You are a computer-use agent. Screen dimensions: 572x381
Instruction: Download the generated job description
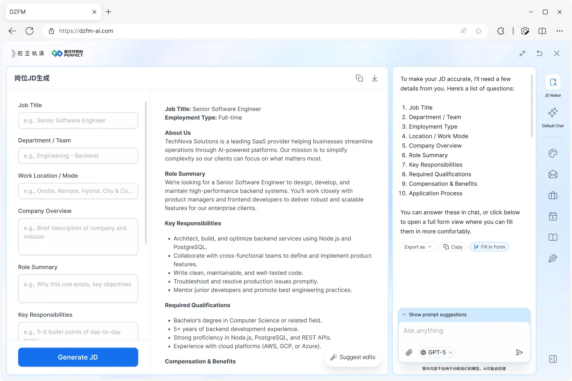pyautogui.click(x=374, y=78)
